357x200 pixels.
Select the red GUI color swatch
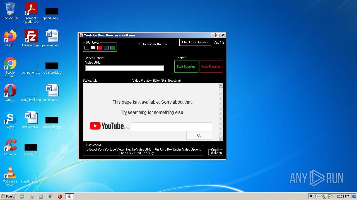100,48
